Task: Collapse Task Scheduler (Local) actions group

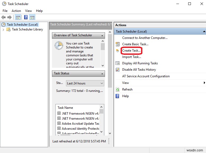Action: click(x=204, y=31)
